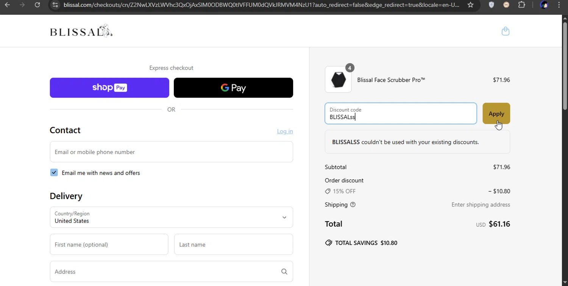Reload the page
The width and height of the screenshot is (568, 286).
click(37, 5)
